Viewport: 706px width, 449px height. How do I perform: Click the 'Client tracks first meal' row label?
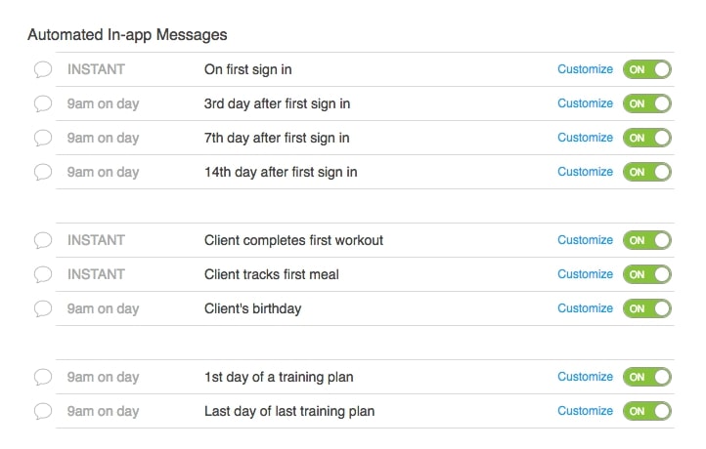click(271, 274)
